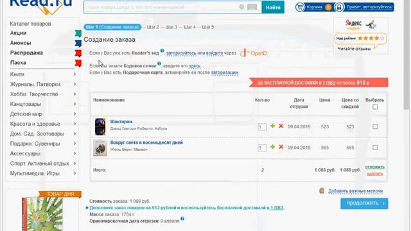
Task: Click the Шантарам quantity field
Action: [262, 127]
